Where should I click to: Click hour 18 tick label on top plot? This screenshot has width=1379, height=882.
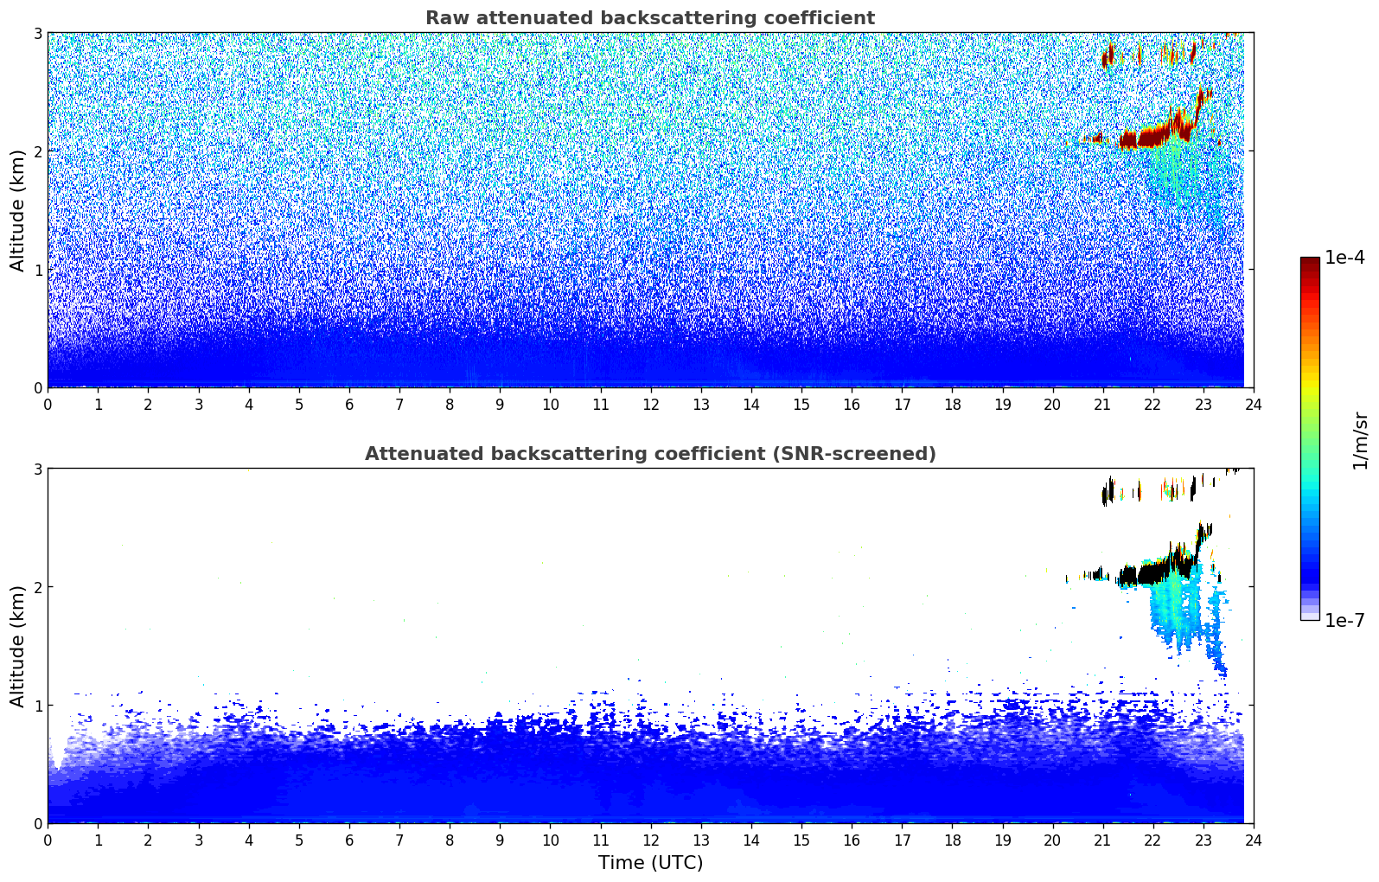[x=952, y=405]
